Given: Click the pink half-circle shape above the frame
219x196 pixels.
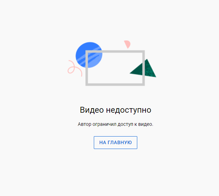Looking at the screenshot, I should (127, 44).
